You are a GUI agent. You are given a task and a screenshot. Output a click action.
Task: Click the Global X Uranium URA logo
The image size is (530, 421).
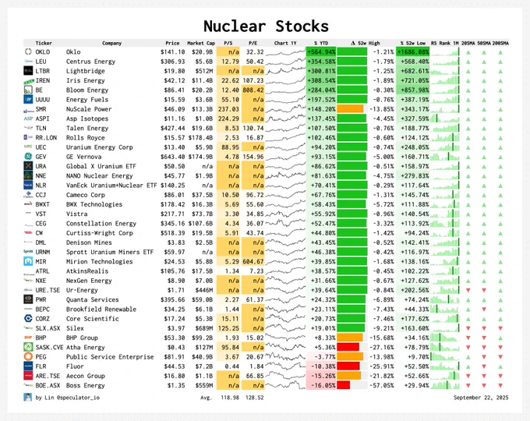pyautogui.click(x=28, y=166)
